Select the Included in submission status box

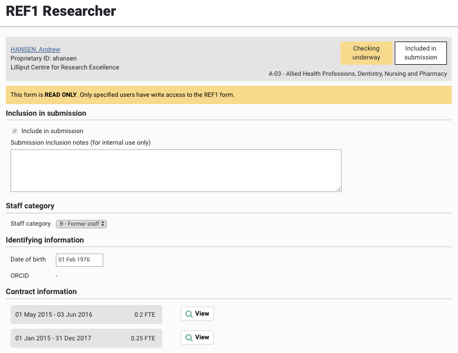point(421,53)
